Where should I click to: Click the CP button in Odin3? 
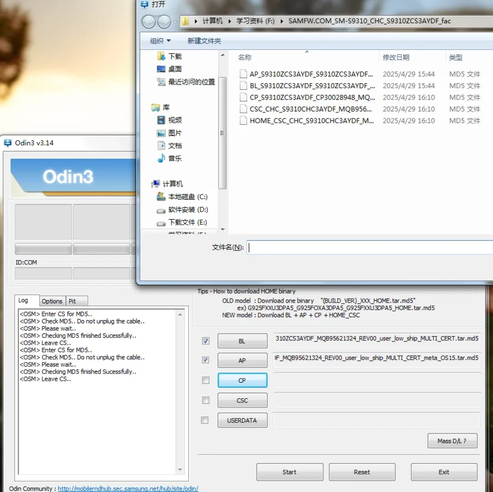(242, 380)
